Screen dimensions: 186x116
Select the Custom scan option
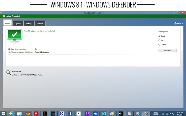[160, 44]
